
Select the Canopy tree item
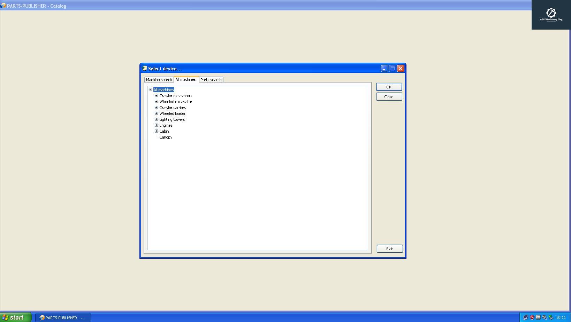(166, 137)
